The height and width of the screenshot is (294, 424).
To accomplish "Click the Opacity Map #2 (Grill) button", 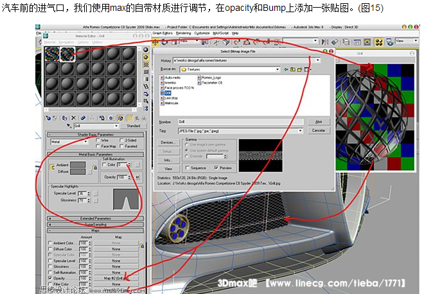I will (x=116, y=278).
